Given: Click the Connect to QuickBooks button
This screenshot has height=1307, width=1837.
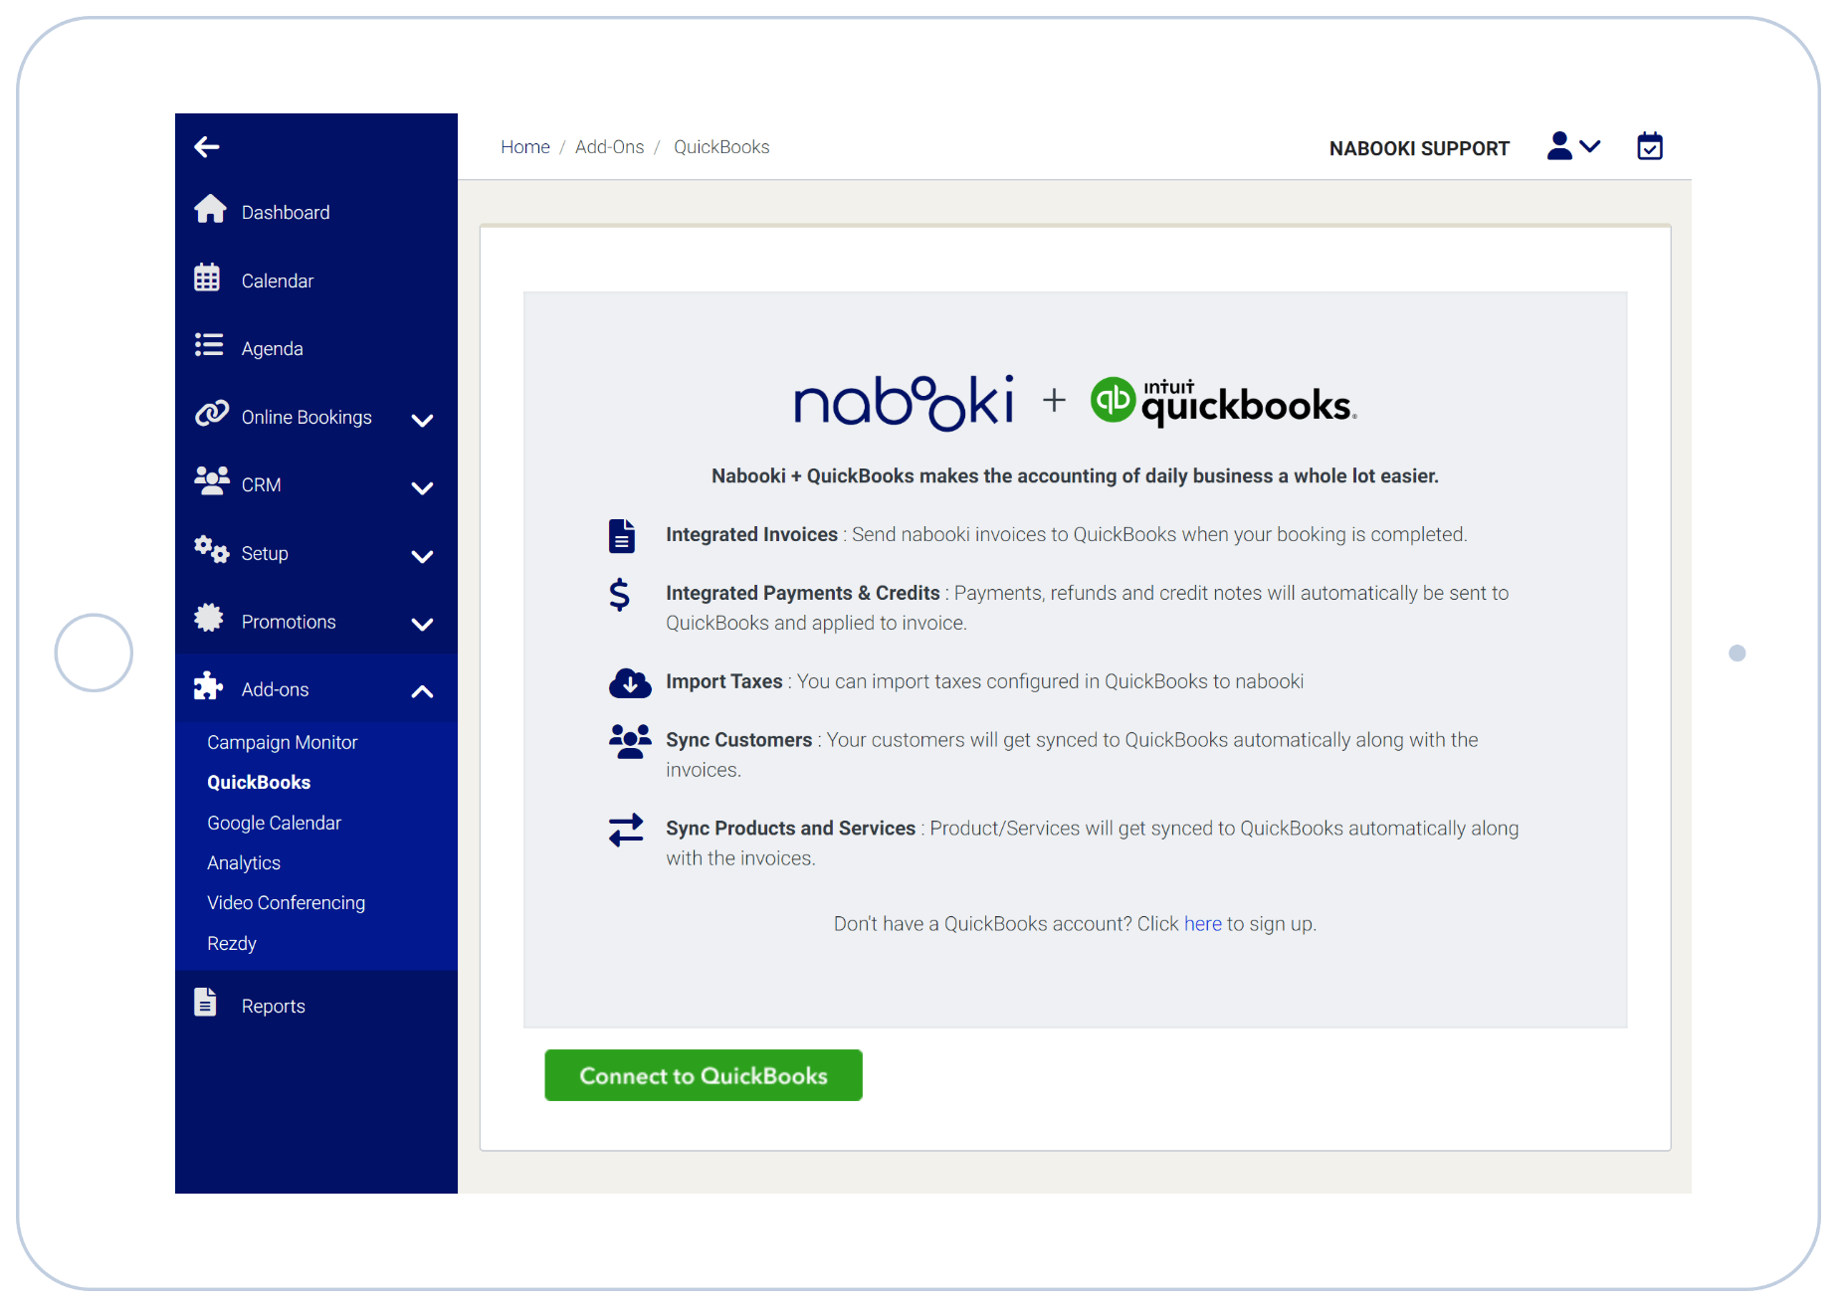Looking at the screenshot, I should (704, 1075).
